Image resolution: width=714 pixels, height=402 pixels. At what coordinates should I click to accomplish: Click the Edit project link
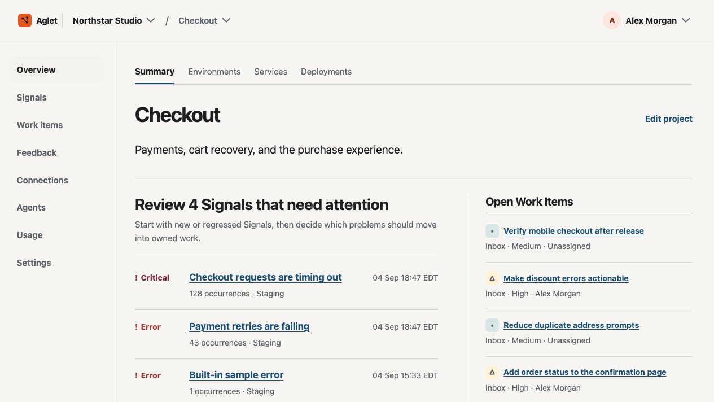tap(669, 119)
